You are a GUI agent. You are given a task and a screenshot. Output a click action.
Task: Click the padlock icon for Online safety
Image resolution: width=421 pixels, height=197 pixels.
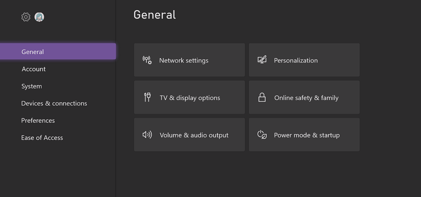262,97
